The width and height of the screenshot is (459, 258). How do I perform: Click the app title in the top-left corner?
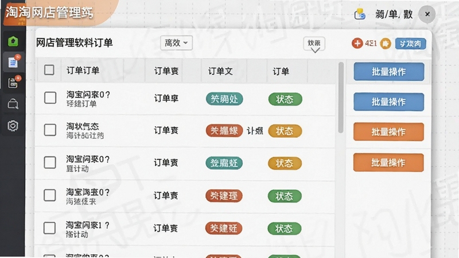pos(49,13)
